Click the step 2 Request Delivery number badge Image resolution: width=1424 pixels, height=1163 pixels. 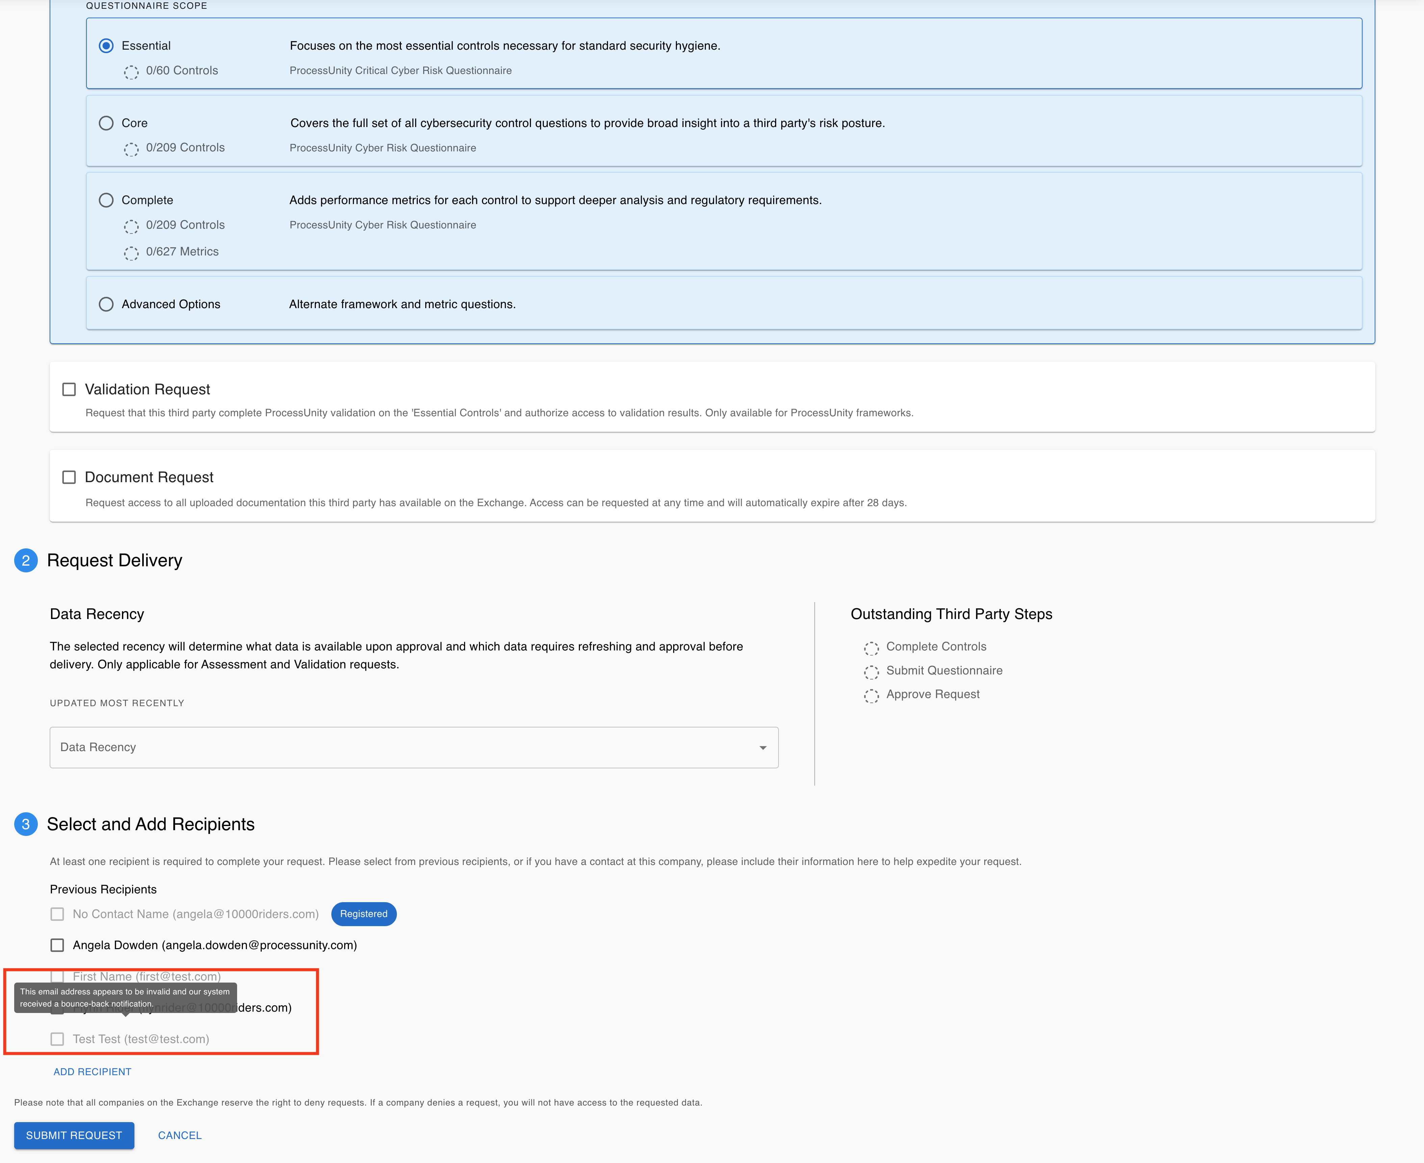coord(25,560)
